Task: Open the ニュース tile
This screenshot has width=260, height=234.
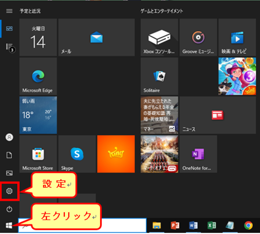Action: [218, 115]
